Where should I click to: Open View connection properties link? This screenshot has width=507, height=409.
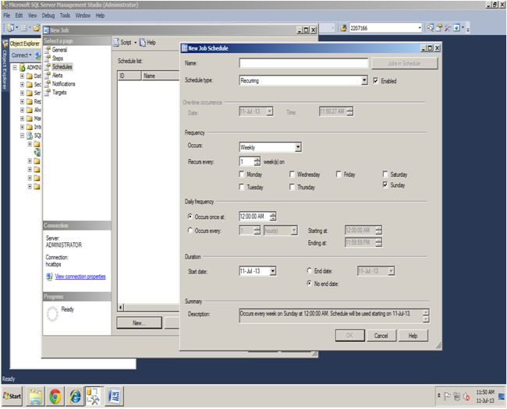(x=80, y=277)
